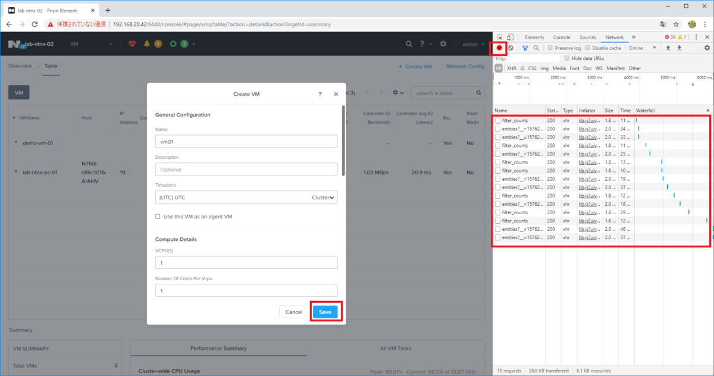Click the Description input field

pyautogui.click(x=246, y=170)
